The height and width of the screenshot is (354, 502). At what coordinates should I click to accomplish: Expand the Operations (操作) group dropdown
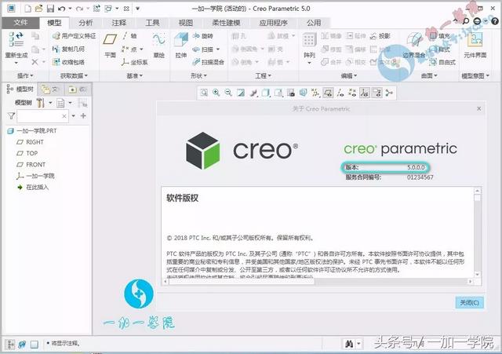pyautogui.click(x=24, y=75)
